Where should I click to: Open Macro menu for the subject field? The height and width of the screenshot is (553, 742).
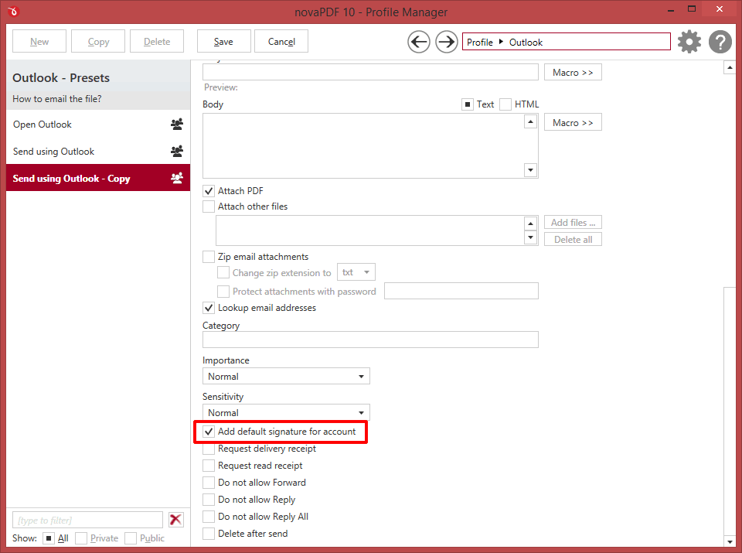573,73
